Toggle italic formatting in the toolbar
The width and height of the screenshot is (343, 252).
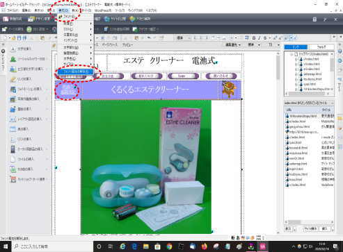coord(259,37)
